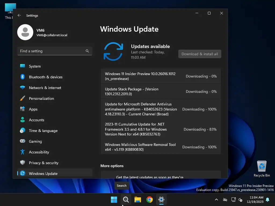Click the Privacy & security shield icon
The height and width of the screenshot is (206, 275).
click(x=23, y=163)
